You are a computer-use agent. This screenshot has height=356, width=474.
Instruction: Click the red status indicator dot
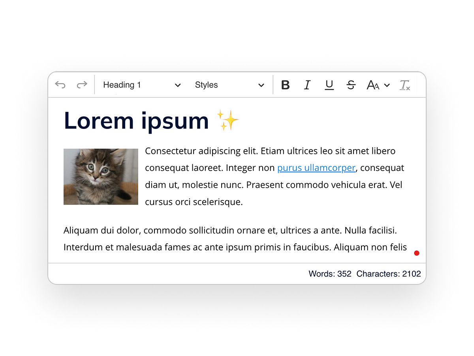(x=416, y=253)
